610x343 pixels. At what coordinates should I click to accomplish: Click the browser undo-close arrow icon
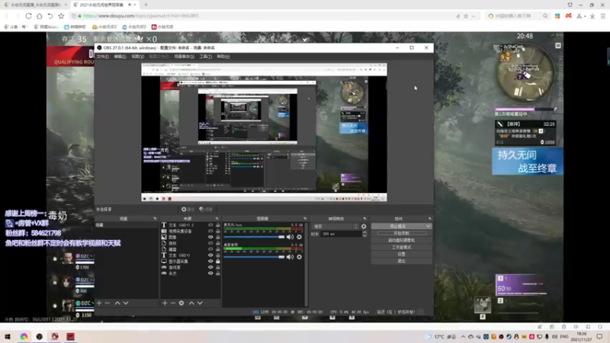coord(50,16)
